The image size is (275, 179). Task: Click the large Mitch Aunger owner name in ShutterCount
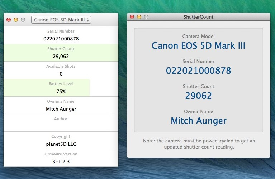tap(198, 121)
